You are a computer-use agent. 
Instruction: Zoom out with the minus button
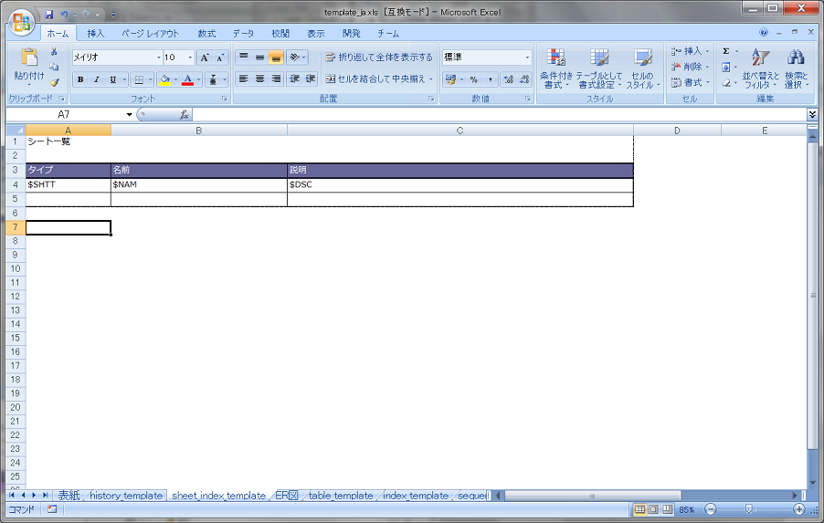tap(711, 509)
